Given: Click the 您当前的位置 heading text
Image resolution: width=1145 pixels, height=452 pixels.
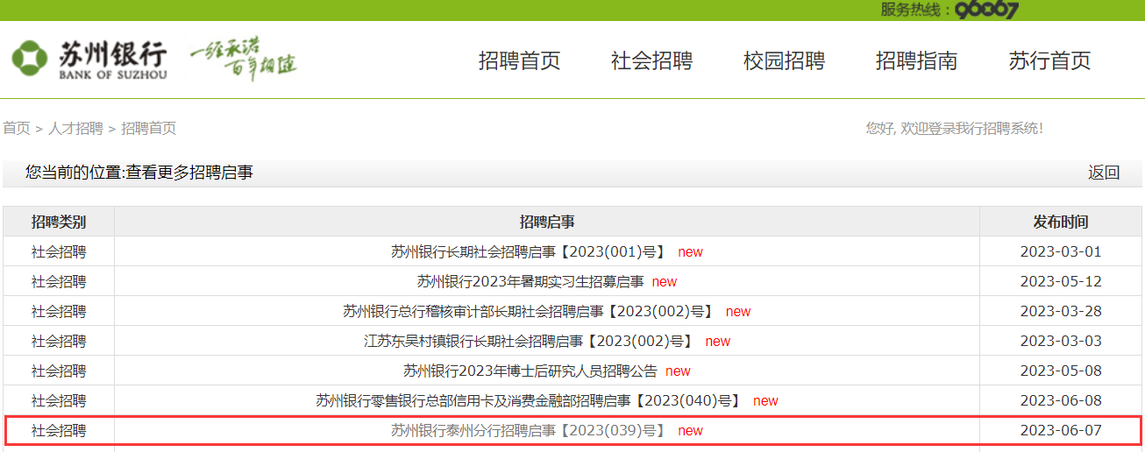Looking at the screenshot, I should 139,173.
